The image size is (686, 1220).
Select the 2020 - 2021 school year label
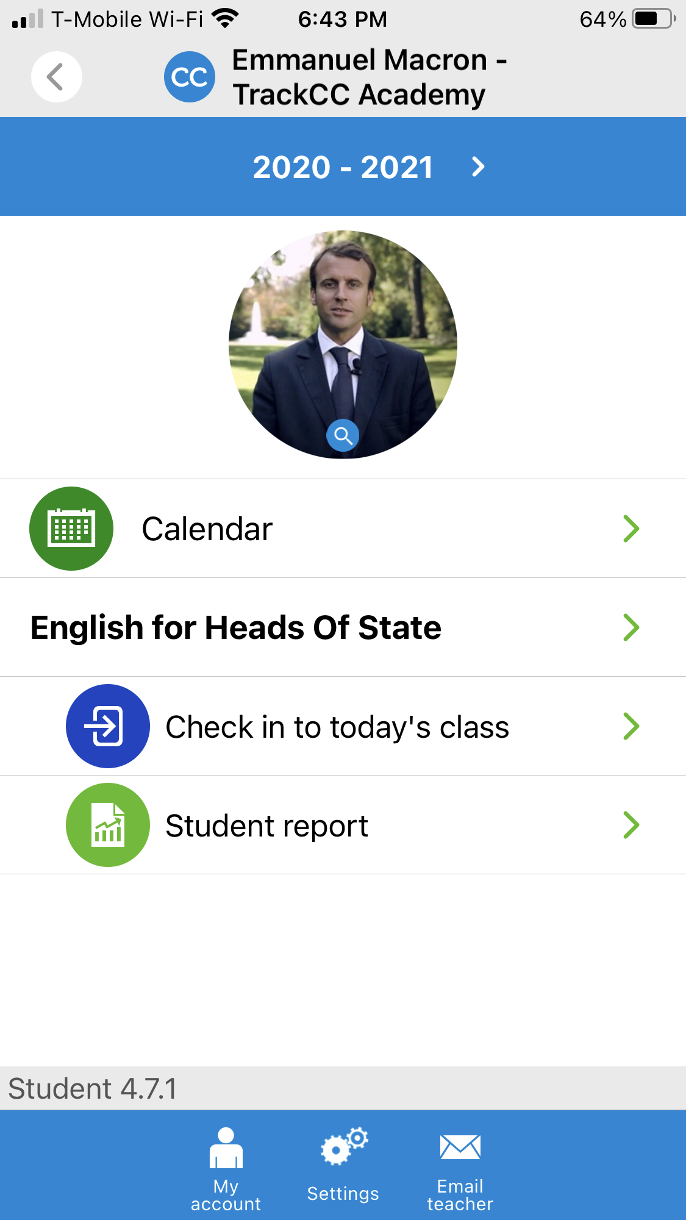coord(343,167)
